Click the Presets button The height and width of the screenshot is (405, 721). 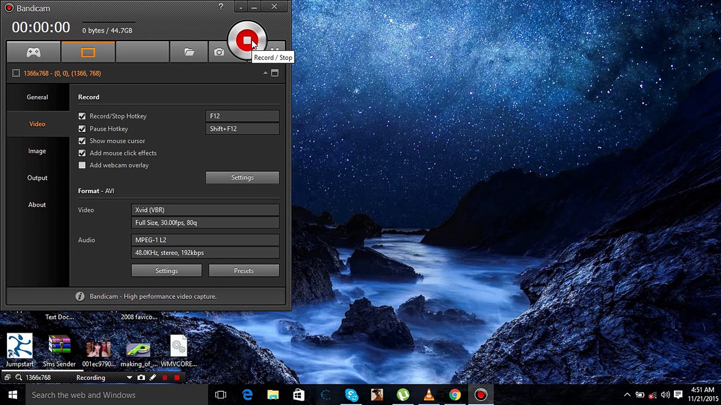(x=243, y=270)
